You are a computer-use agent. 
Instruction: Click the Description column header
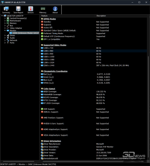pos(121,16)
